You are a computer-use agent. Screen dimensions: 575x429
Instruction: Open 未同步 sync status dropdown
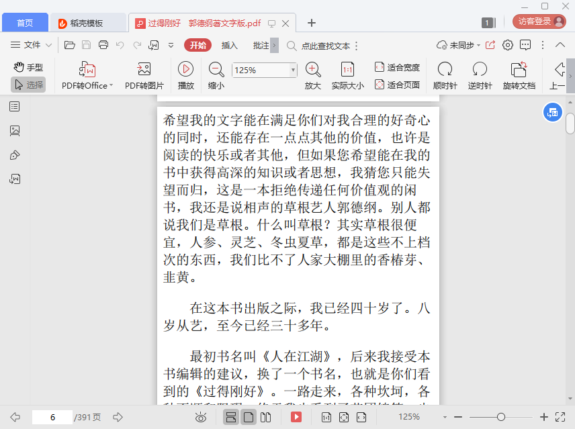click(x=458, y=46)
